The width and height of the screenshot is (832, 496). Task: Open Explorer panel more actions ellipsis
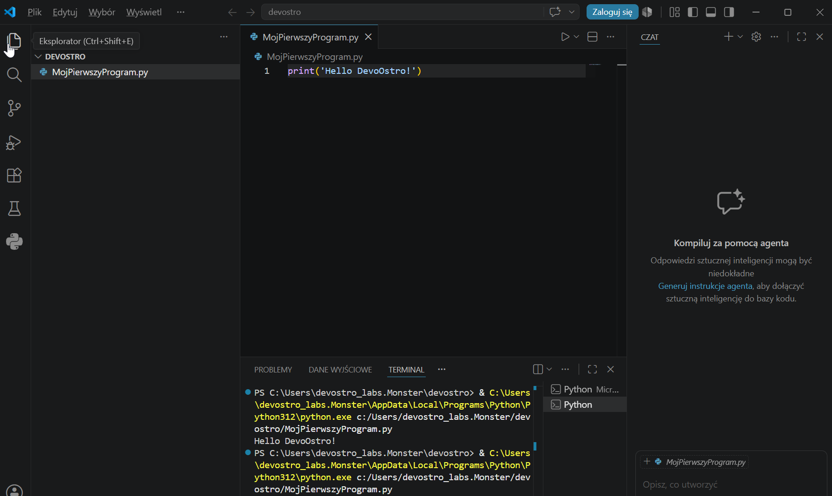224,37
